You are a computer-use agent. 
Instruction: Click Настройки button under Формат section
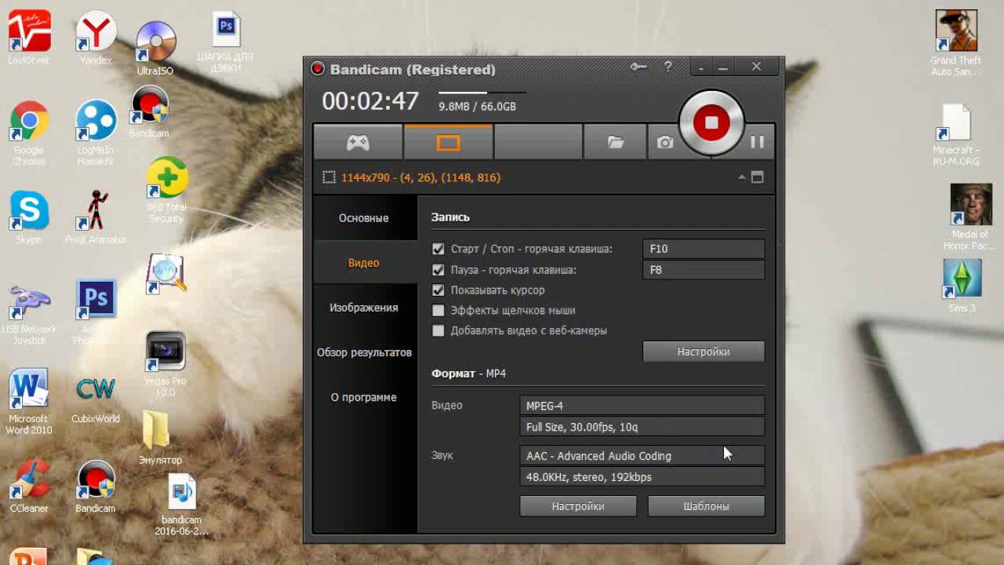coord(578,506)
